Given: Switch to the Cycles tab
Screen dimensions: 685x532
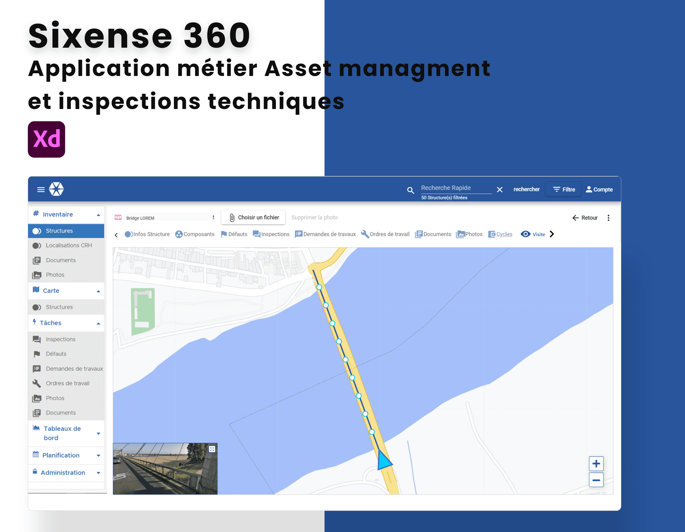Looking at the screenshot, I should (x=500, y=234).
